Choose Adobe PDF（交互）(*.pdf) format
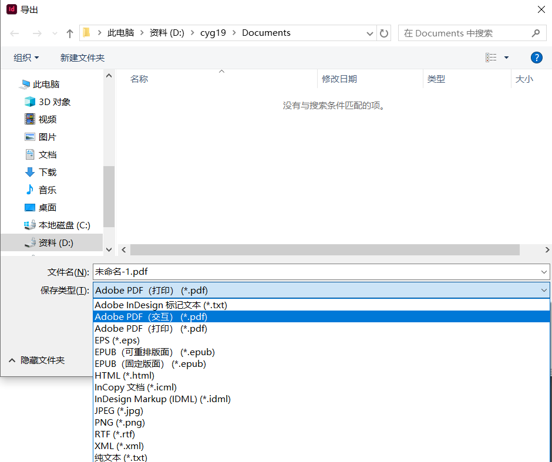The width and height of the screenshot is (552, 462). coord(321,316)
